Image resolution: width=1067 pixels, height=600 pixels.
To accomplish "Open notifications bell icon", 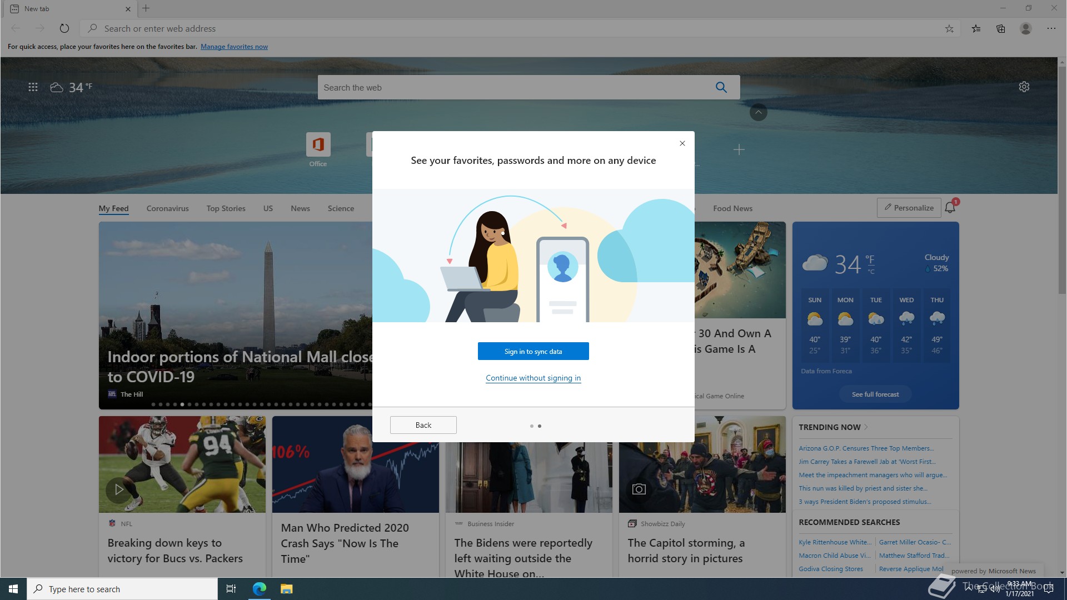I will tap(950, 207).
